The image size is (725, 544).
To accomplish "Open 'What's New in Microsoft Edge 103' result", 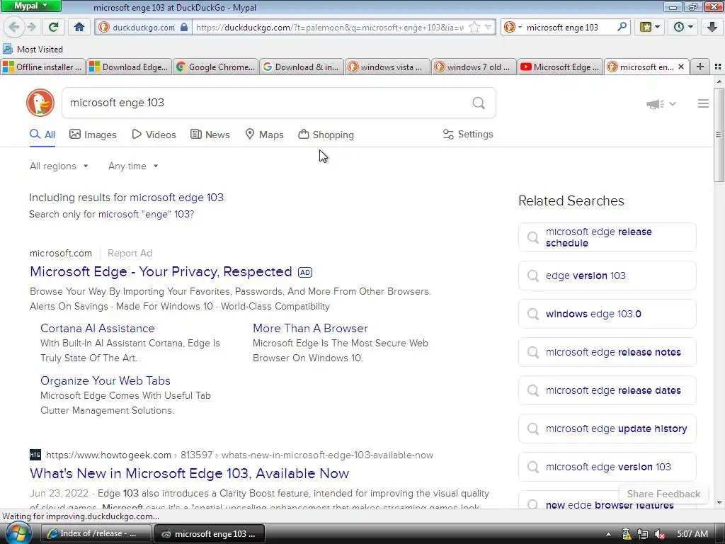I will click(x=189, y=473).
